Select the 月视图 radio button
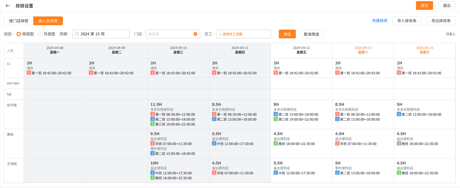The width and height of the screenshot is (460, 188). coord(40,34)
